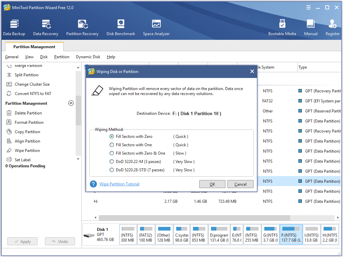Select D:program 131.4 GB partition block

[x=219, y=235]
